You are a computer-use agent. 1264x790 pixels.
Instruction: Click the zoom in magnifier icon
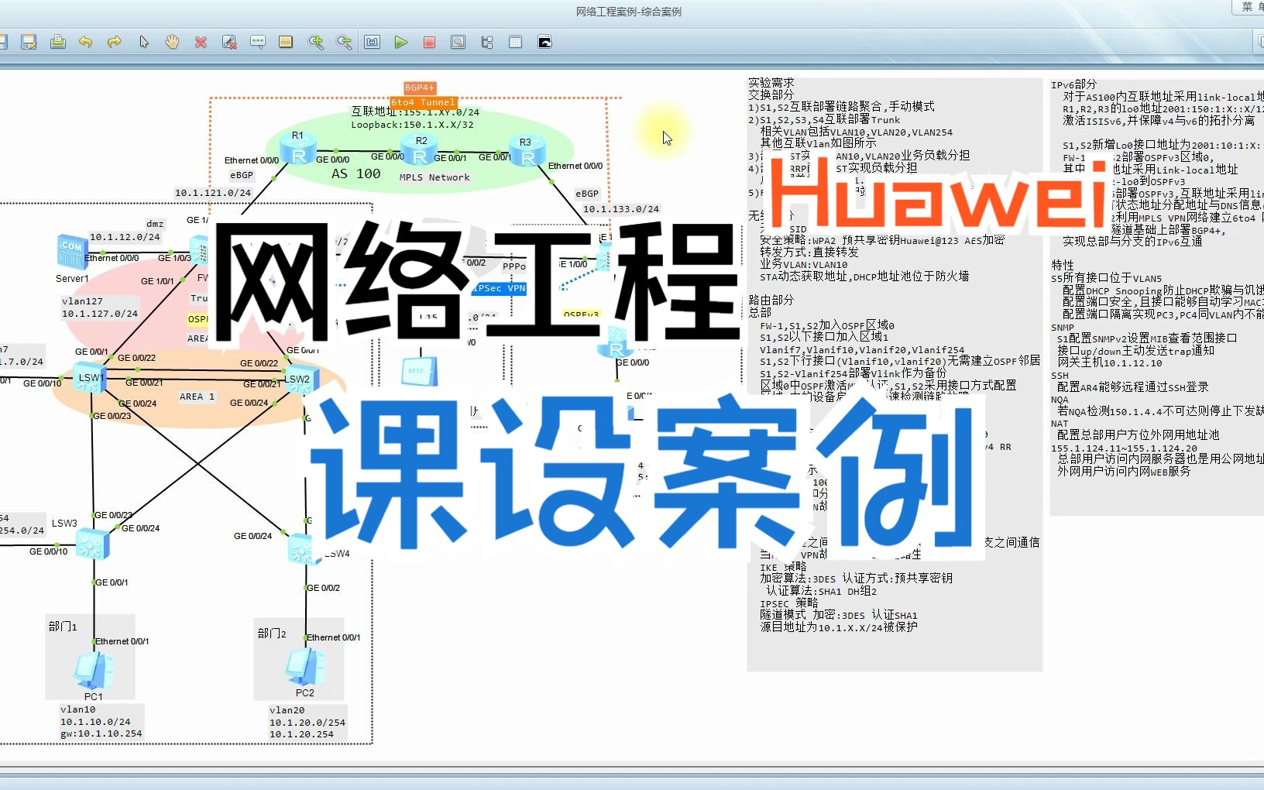pyautogui.click(x=315, y=42)
